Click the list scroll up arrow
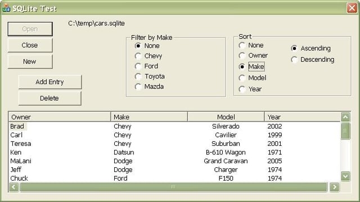The height and width of the screenshot is (202, 360). pos(345,117)
